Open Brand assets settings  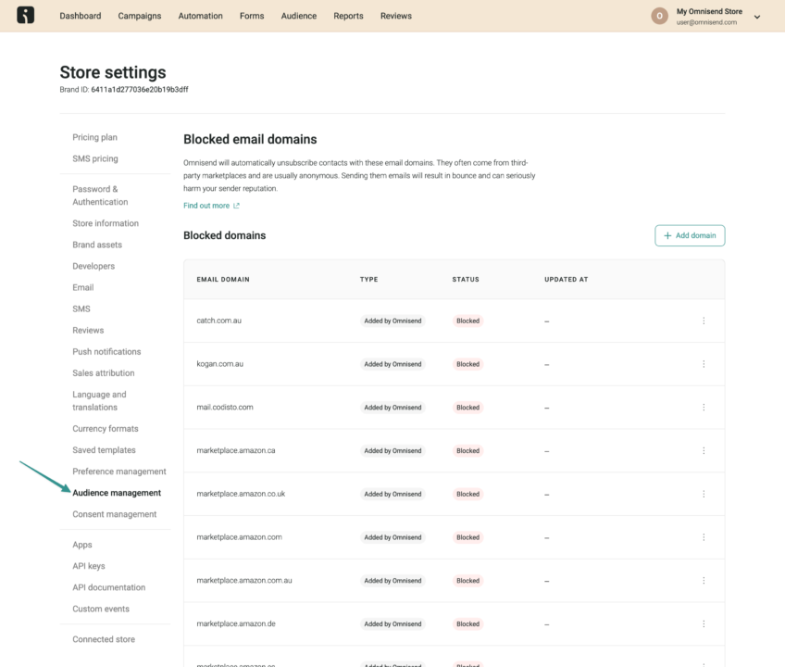[97, 245]
